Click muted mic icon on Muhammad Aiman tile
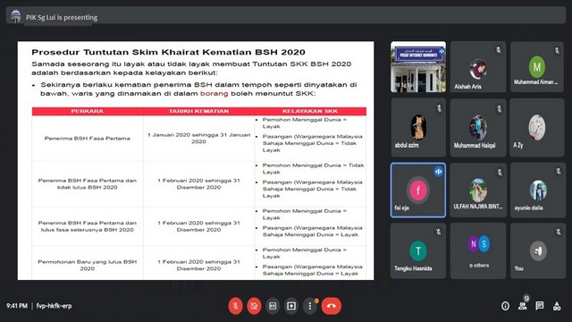 tap(557, 50)
